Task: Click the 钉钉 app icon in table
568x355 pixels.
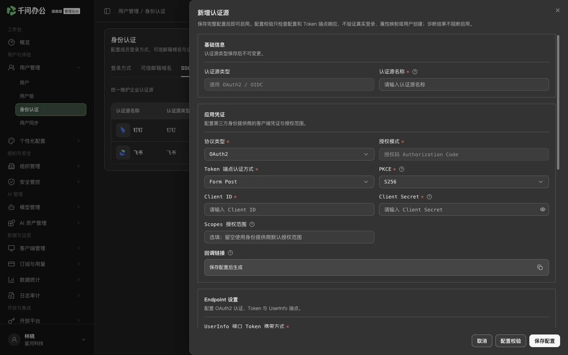Action: pos(123,130)
